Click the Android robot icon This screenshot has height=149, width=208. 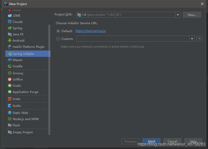click(10, 40)
